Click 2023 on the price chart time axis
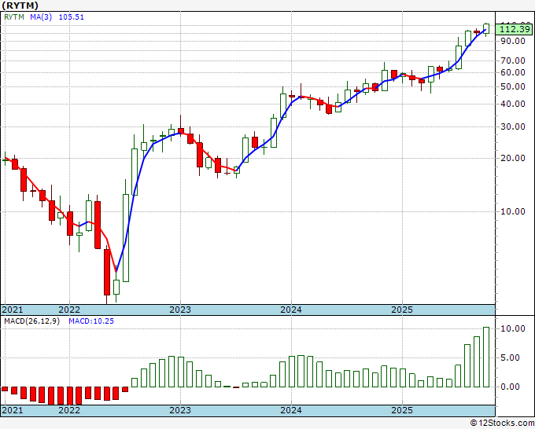535x429 pixels. click(x=180, y=310)
